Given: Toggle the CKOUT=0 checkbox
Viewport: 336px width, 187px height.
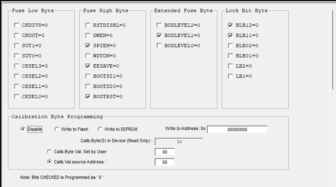Looking at the screenshot, I should (16, 35).
